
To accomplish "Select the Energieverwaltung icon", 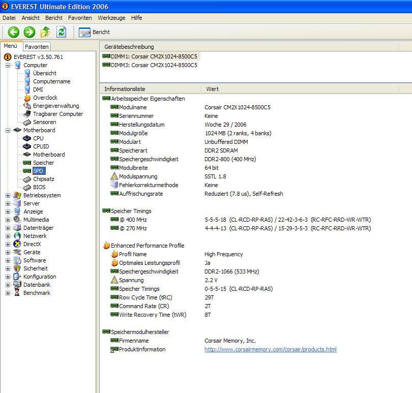I will (27, 106).
